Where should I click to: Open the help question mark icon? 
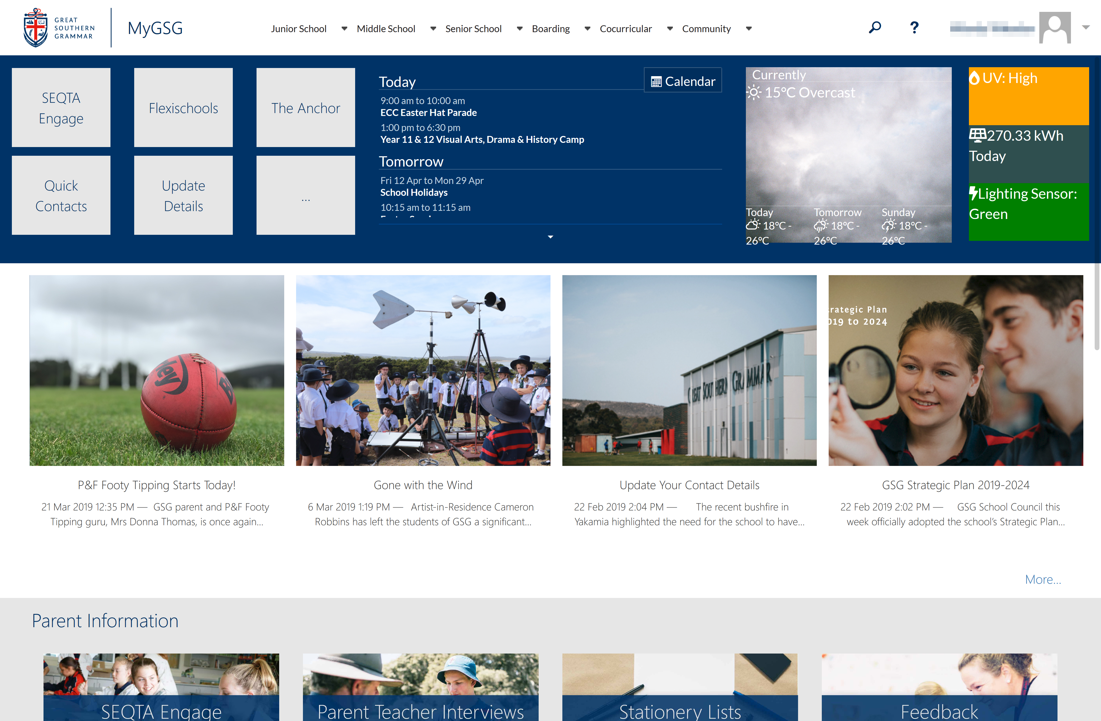tap(914, 28)
